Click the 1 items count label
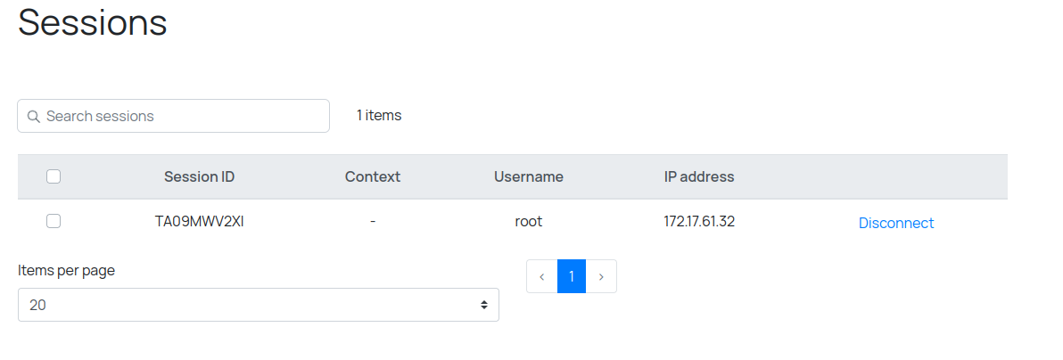The image size is (1063, 360). (379, 115)
